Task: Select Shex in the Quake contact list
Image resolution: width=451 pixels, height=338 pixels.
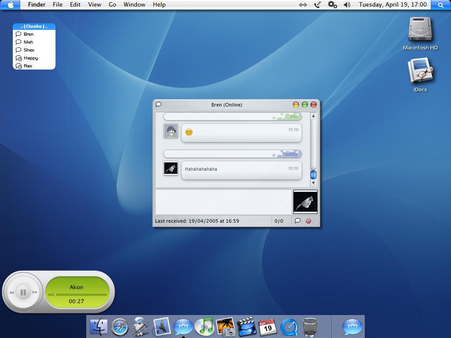Action: [34, 50]
